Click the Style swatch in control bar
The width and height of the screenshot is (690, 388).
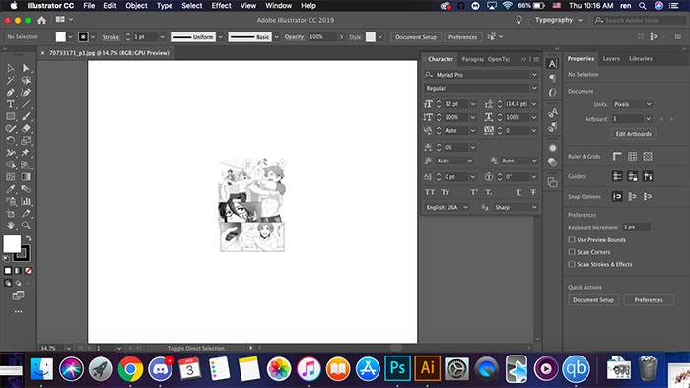(371, 37)
